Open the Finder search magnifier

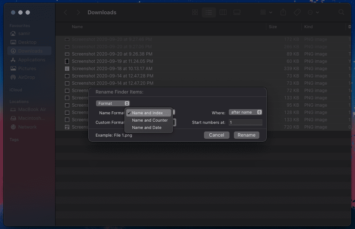point(341,12)
